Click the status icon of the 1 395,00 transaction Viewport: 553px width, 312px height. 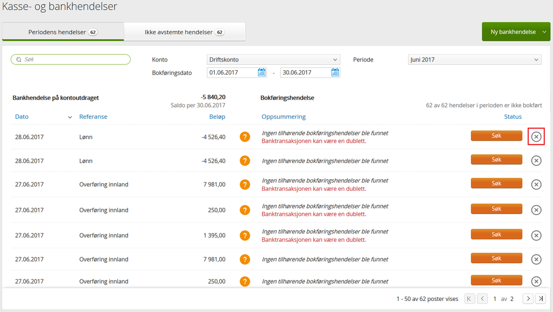245,236
